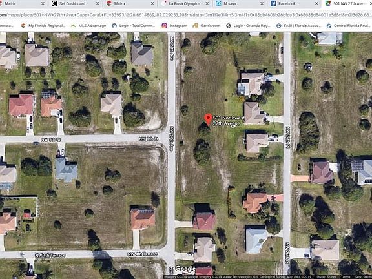Click the Login - Orlando Reg globe icon
Image resolution: width=372 pixels, height=279 pixels.
point(228,26)
